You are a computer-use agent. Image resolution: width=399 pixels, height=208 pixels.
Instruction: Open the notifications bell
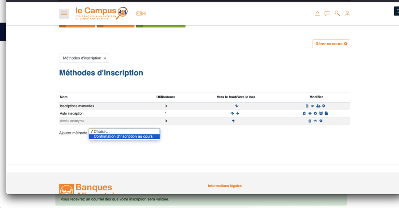317,14
